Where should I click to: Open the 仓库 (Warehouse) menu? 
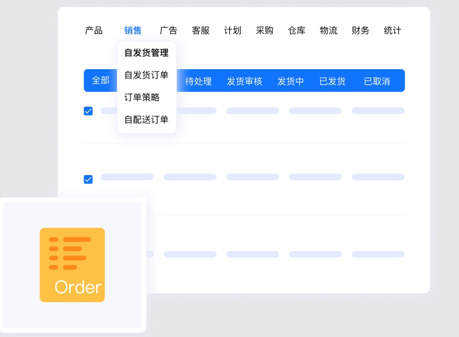pyautogui.click(x=297, y=30)
